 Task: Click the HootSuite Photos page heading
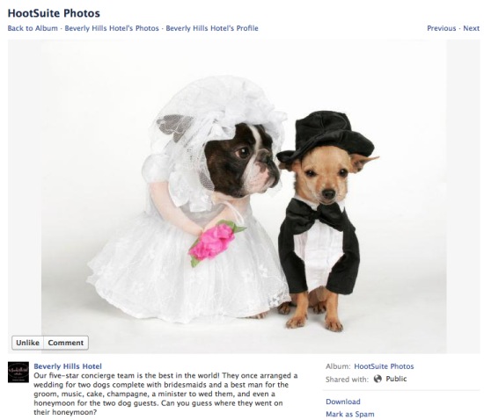click(54, 13)
